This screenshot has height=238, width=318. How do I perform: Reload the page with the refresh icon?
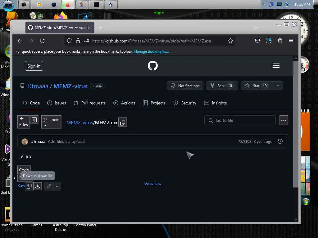(x=42, y=41)
